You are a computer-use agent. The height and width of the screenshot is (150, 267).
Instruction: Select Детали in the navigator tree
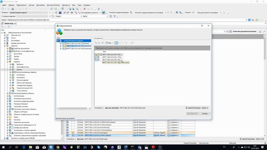(x=19, y=70)
